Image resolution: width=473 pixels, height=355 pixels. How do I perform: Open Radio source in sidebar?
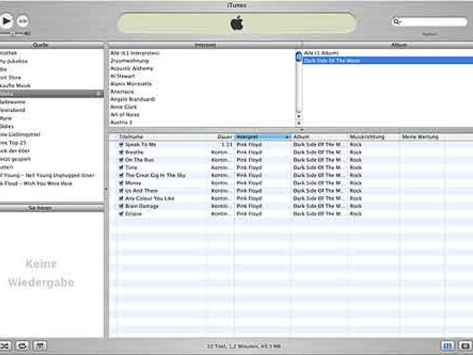click(3, 69)
